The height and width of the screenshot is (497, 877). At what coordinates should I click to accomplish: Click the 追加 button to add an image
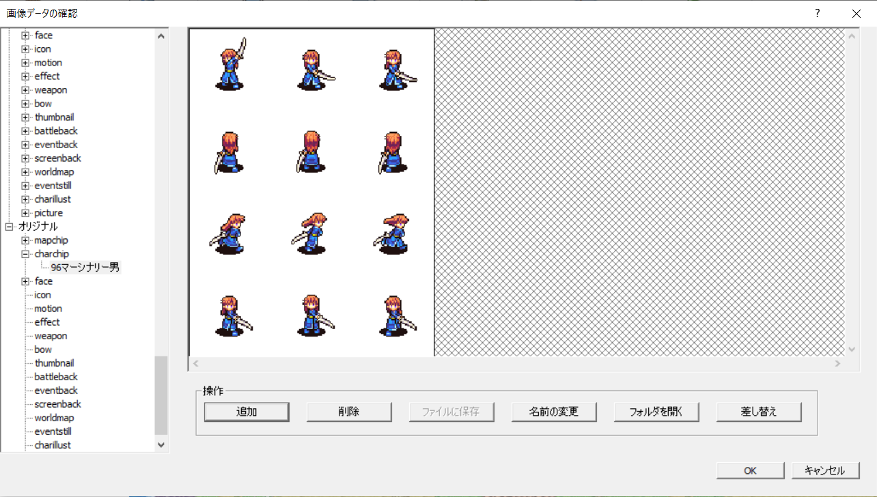[x=246, y=412]
